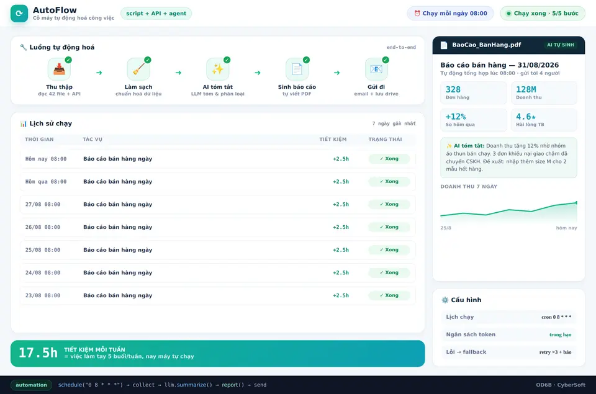The height and width of the screenshot is (394, 596).
Task: Click the TÁC VỤ column header
Action: click(x=93, y=140)
